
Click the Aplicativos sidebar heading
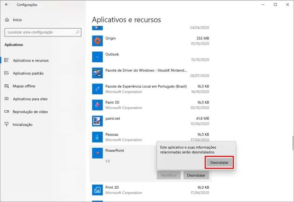click(14, 45)
